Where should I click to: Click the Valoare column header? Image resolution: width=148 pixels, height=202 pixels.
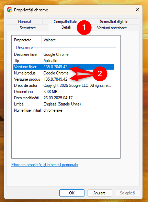78,40
